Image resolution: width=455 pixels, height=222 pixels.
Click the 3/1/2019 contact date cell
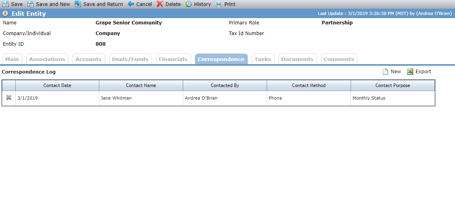[x=57, y=98]
